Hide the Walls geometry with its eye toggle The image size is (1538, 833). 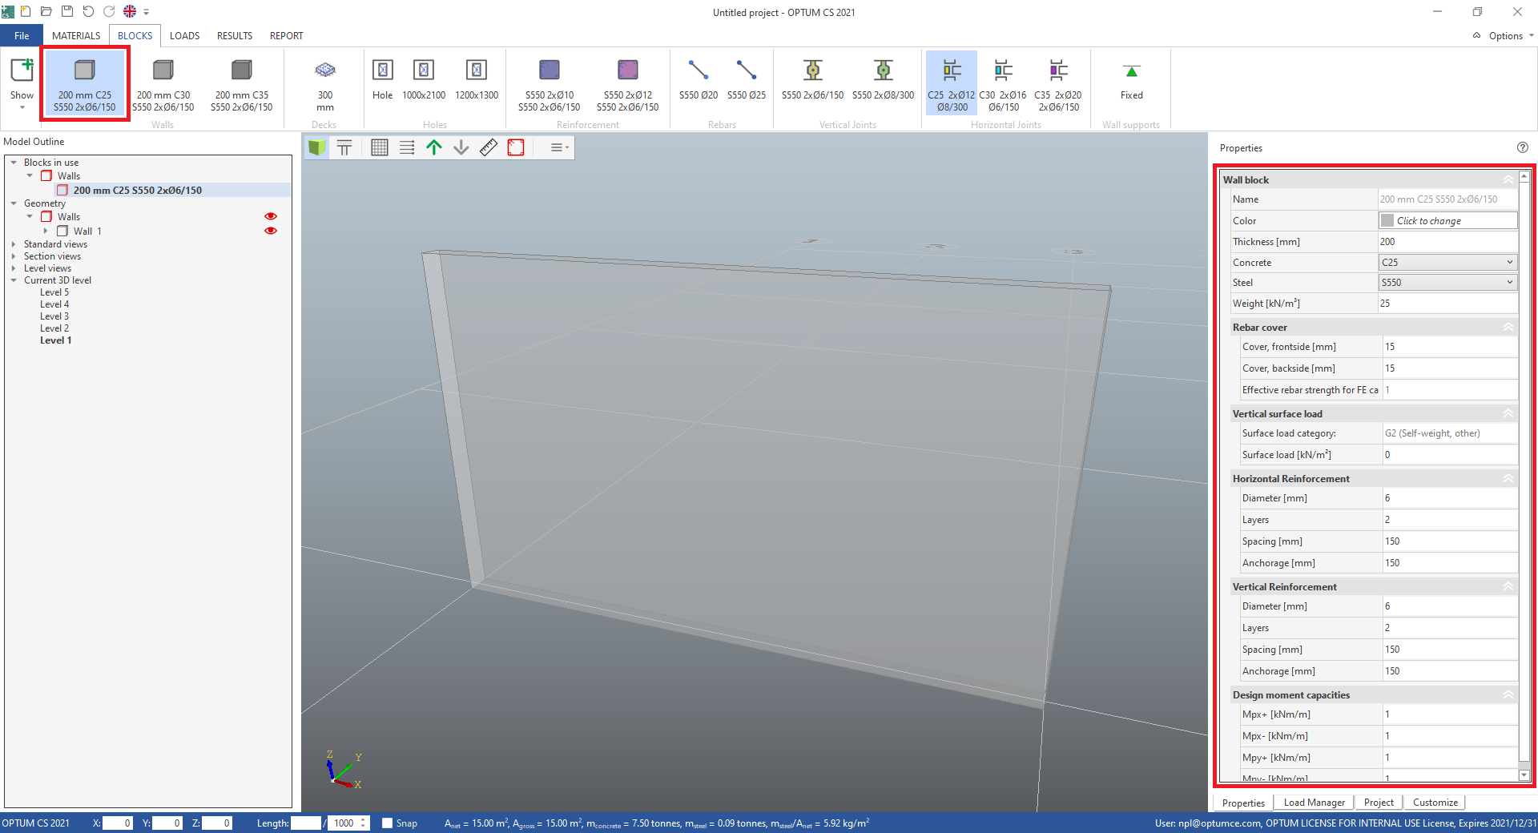[x=270, y=216]
